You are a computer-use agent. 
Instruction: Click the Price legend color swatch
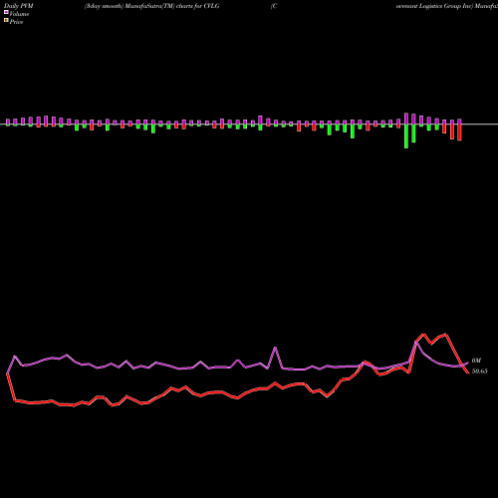tap(6, 21)
